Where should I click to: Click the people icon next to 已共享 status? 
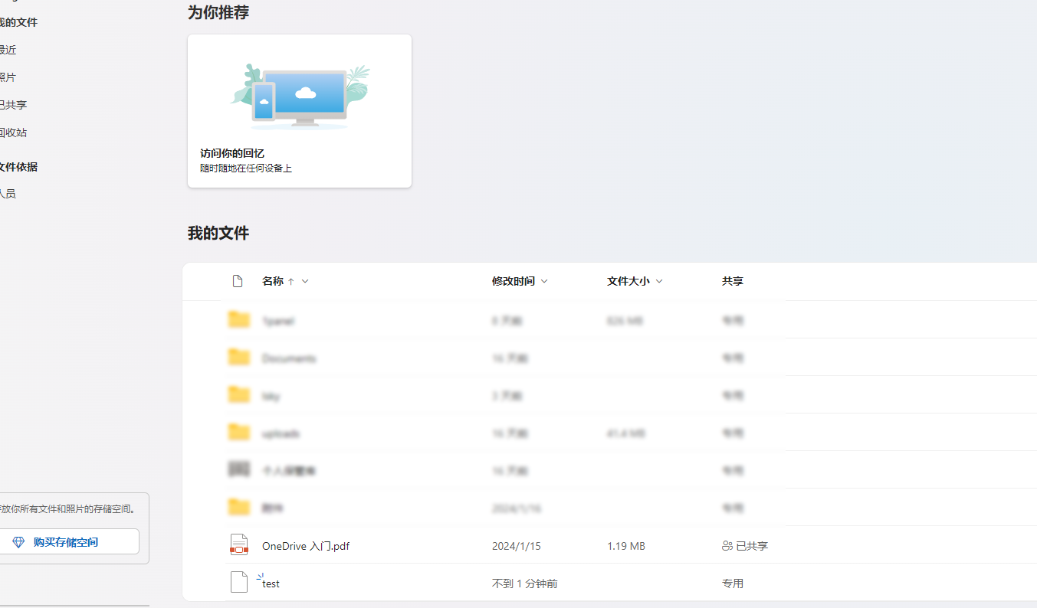pos(727,546)
